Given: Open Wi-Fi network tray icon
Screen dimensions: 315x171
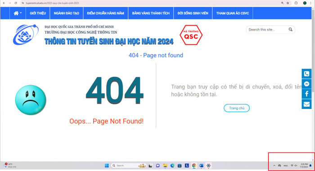Looking at the screenshot, I should click(x=292, y=166).
